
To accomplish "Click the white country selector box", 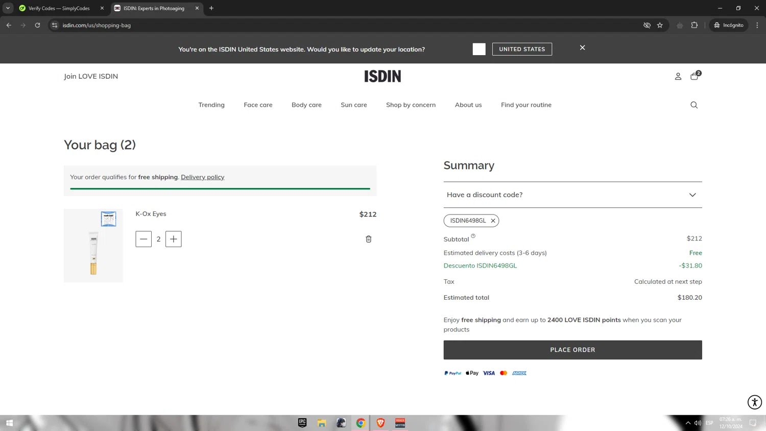I will 479,49.
